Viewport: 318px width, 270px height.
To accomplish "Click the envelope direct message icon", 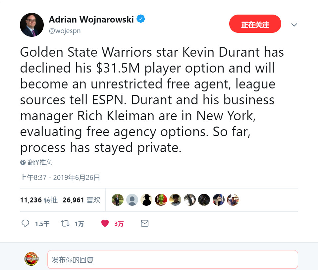I will (145, 223).
